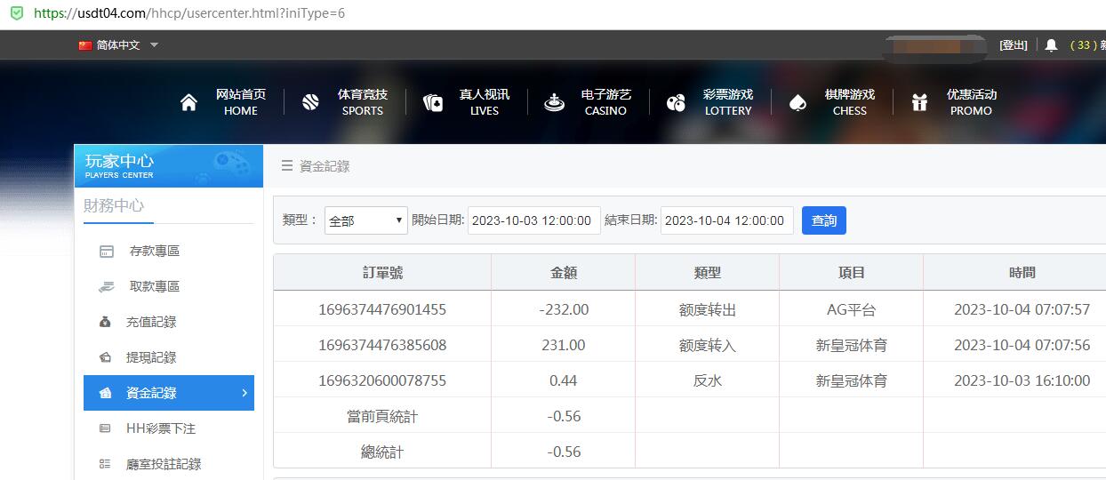This screenshot has width=1106, height=480.
Task: Click the 當前頁統計 row label
Action: coord(382,417)
